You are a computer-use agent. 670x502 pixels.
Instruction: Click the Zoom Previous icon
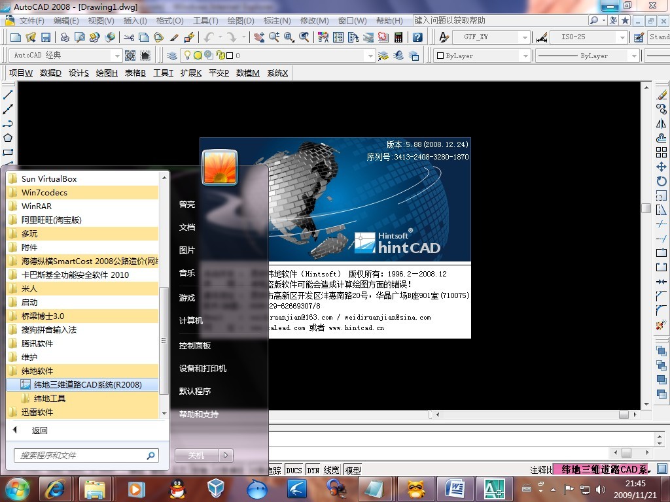point(304,37)
